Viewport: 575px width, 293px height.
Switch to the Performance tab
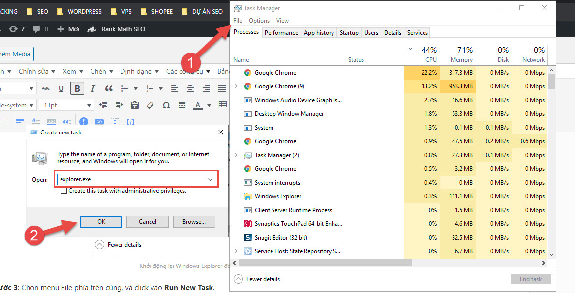click(281, 33)
